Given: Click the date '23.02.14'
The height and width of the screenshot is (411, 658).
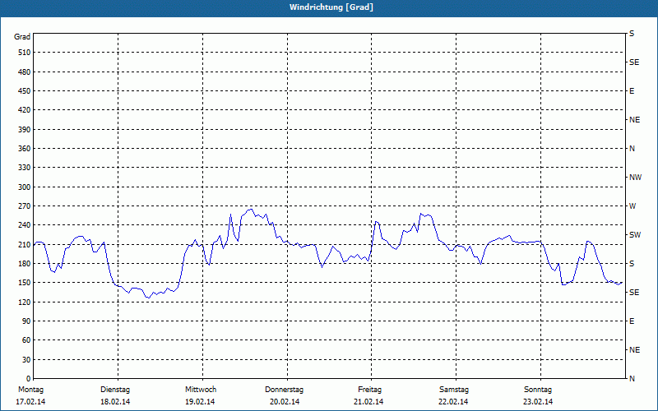Looking at the screenshot, I should [538, 402].
